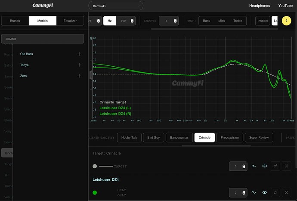Click the Hz normalization button
The width and height of the screenshot is (297, 201).
(109, 21)
